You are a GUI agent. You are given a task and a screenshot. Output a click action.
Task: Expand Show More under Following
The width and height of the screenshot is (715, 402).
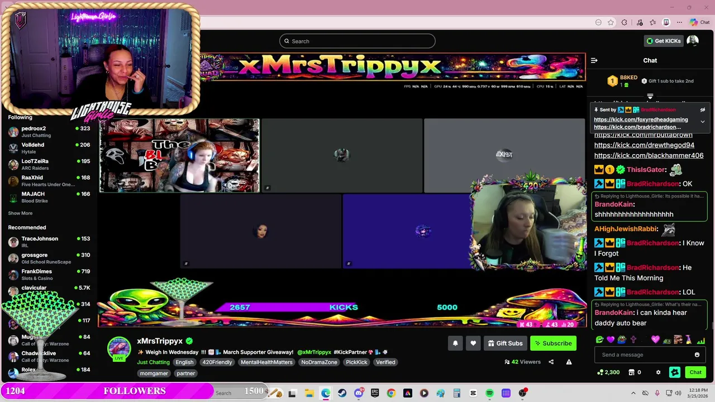20,213
